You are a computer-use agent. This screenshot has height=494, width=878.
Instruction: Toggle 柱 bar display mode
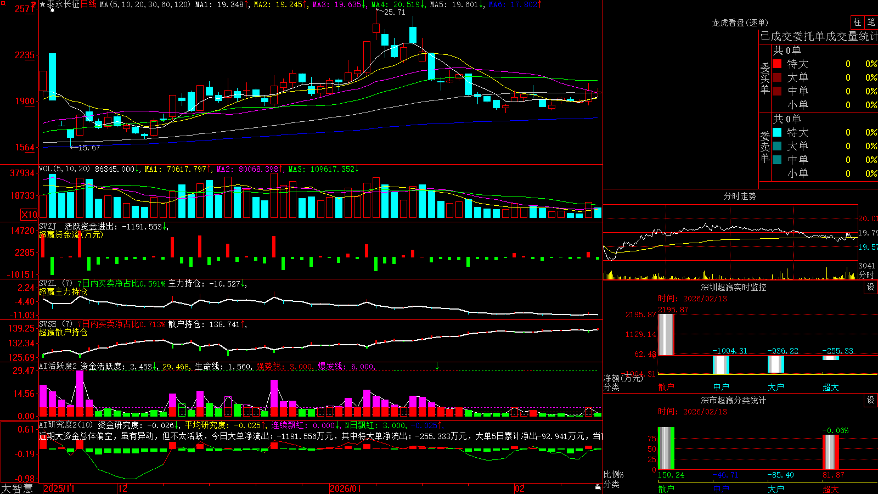[x=857, y=22]
